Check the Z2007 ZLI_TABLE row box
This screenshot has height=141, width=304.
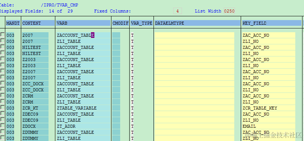[x=2, y=77]
